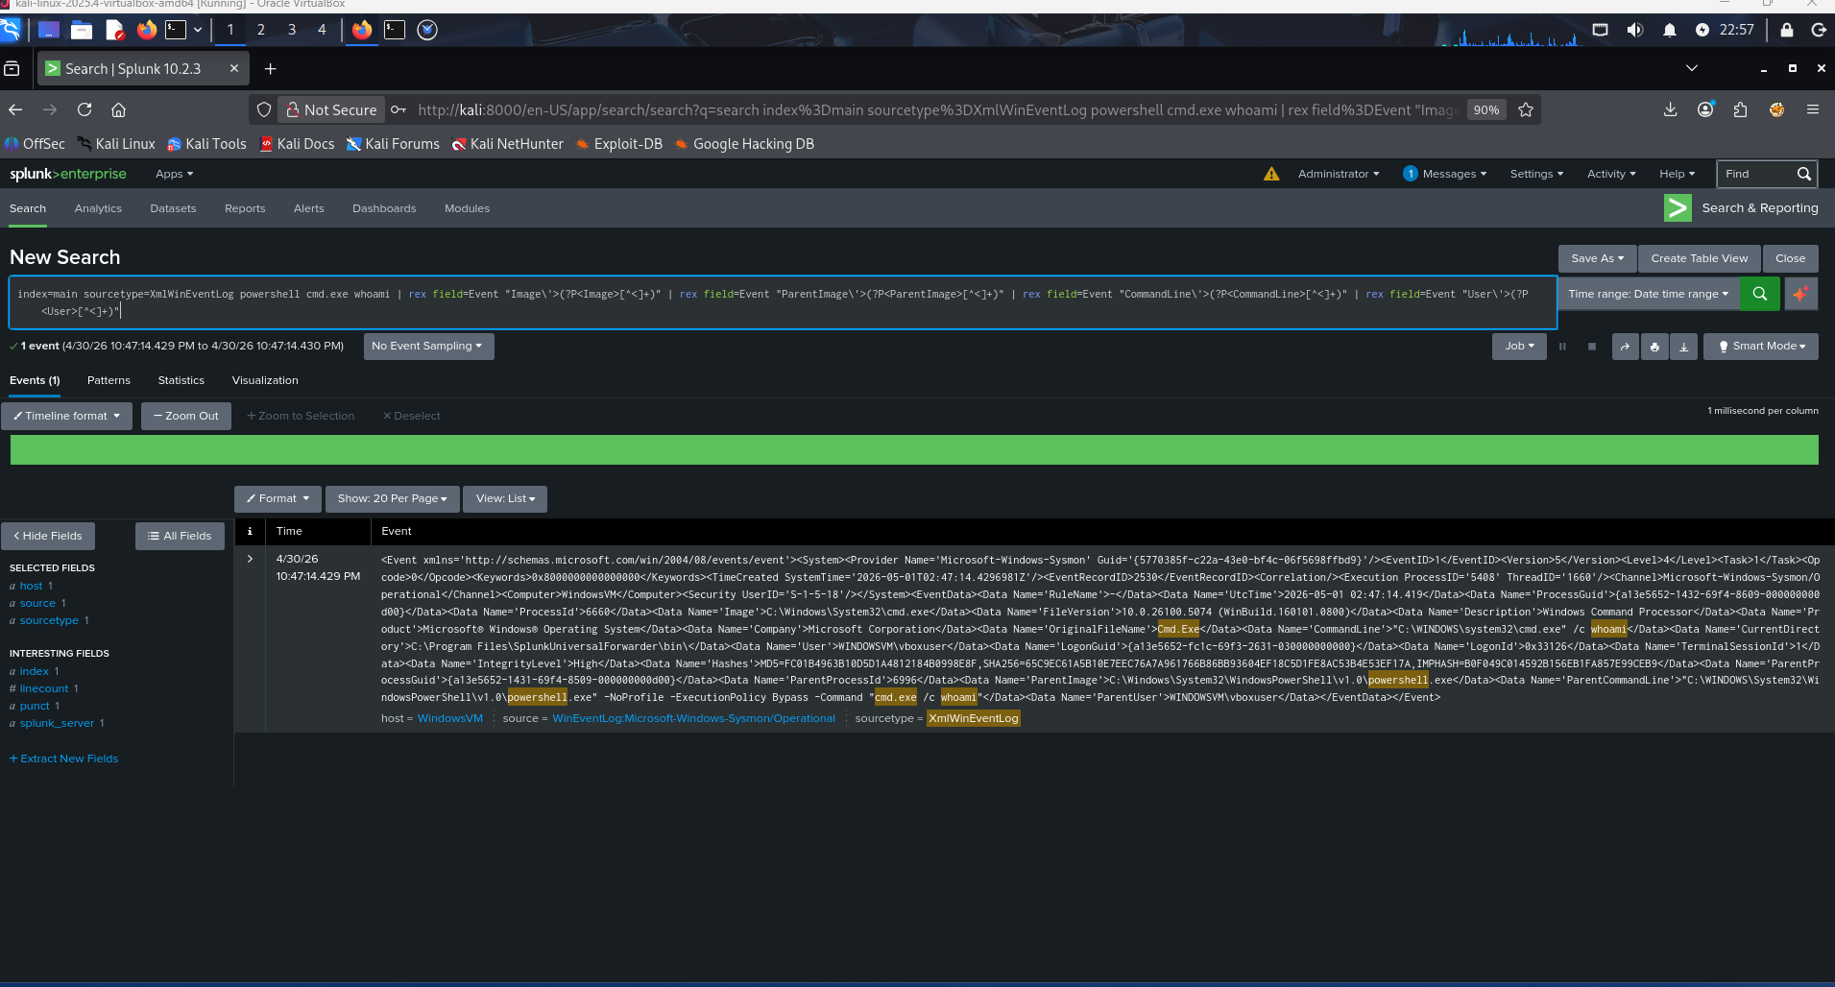
Task: Switch to the Patterns tab
Action: pyautogui.click(x=109, y=380)
